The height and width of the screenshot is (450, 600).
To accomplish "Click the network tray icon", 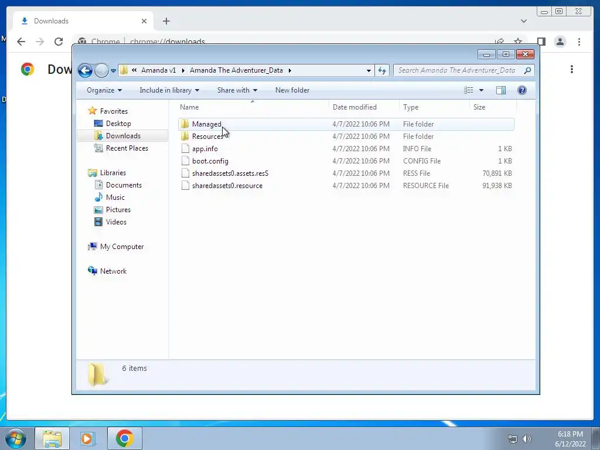I will point(512,439).
